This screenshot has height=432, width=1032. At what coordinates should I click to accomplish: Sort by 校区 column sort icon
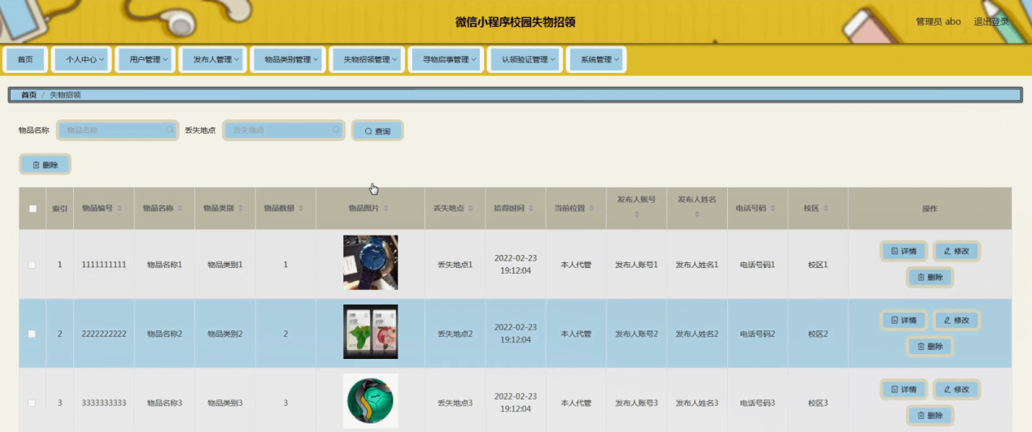coord(825,209)
